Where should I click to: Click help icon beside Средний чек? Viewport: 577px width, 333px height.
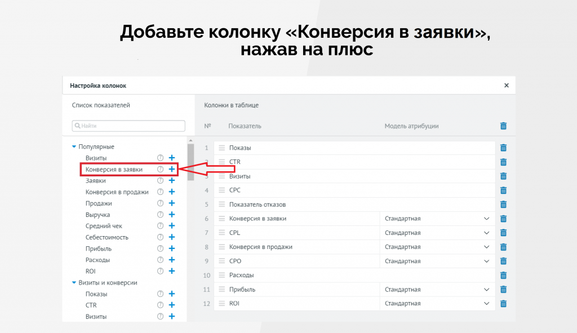tap(160, 226)
